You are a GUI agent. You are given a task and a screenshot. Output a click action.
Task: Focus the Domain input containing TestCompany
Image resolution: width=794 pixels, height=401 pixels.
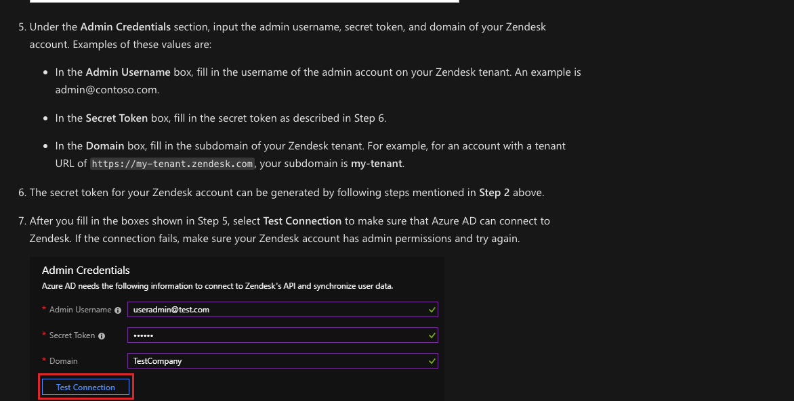[x=271, y=361]
